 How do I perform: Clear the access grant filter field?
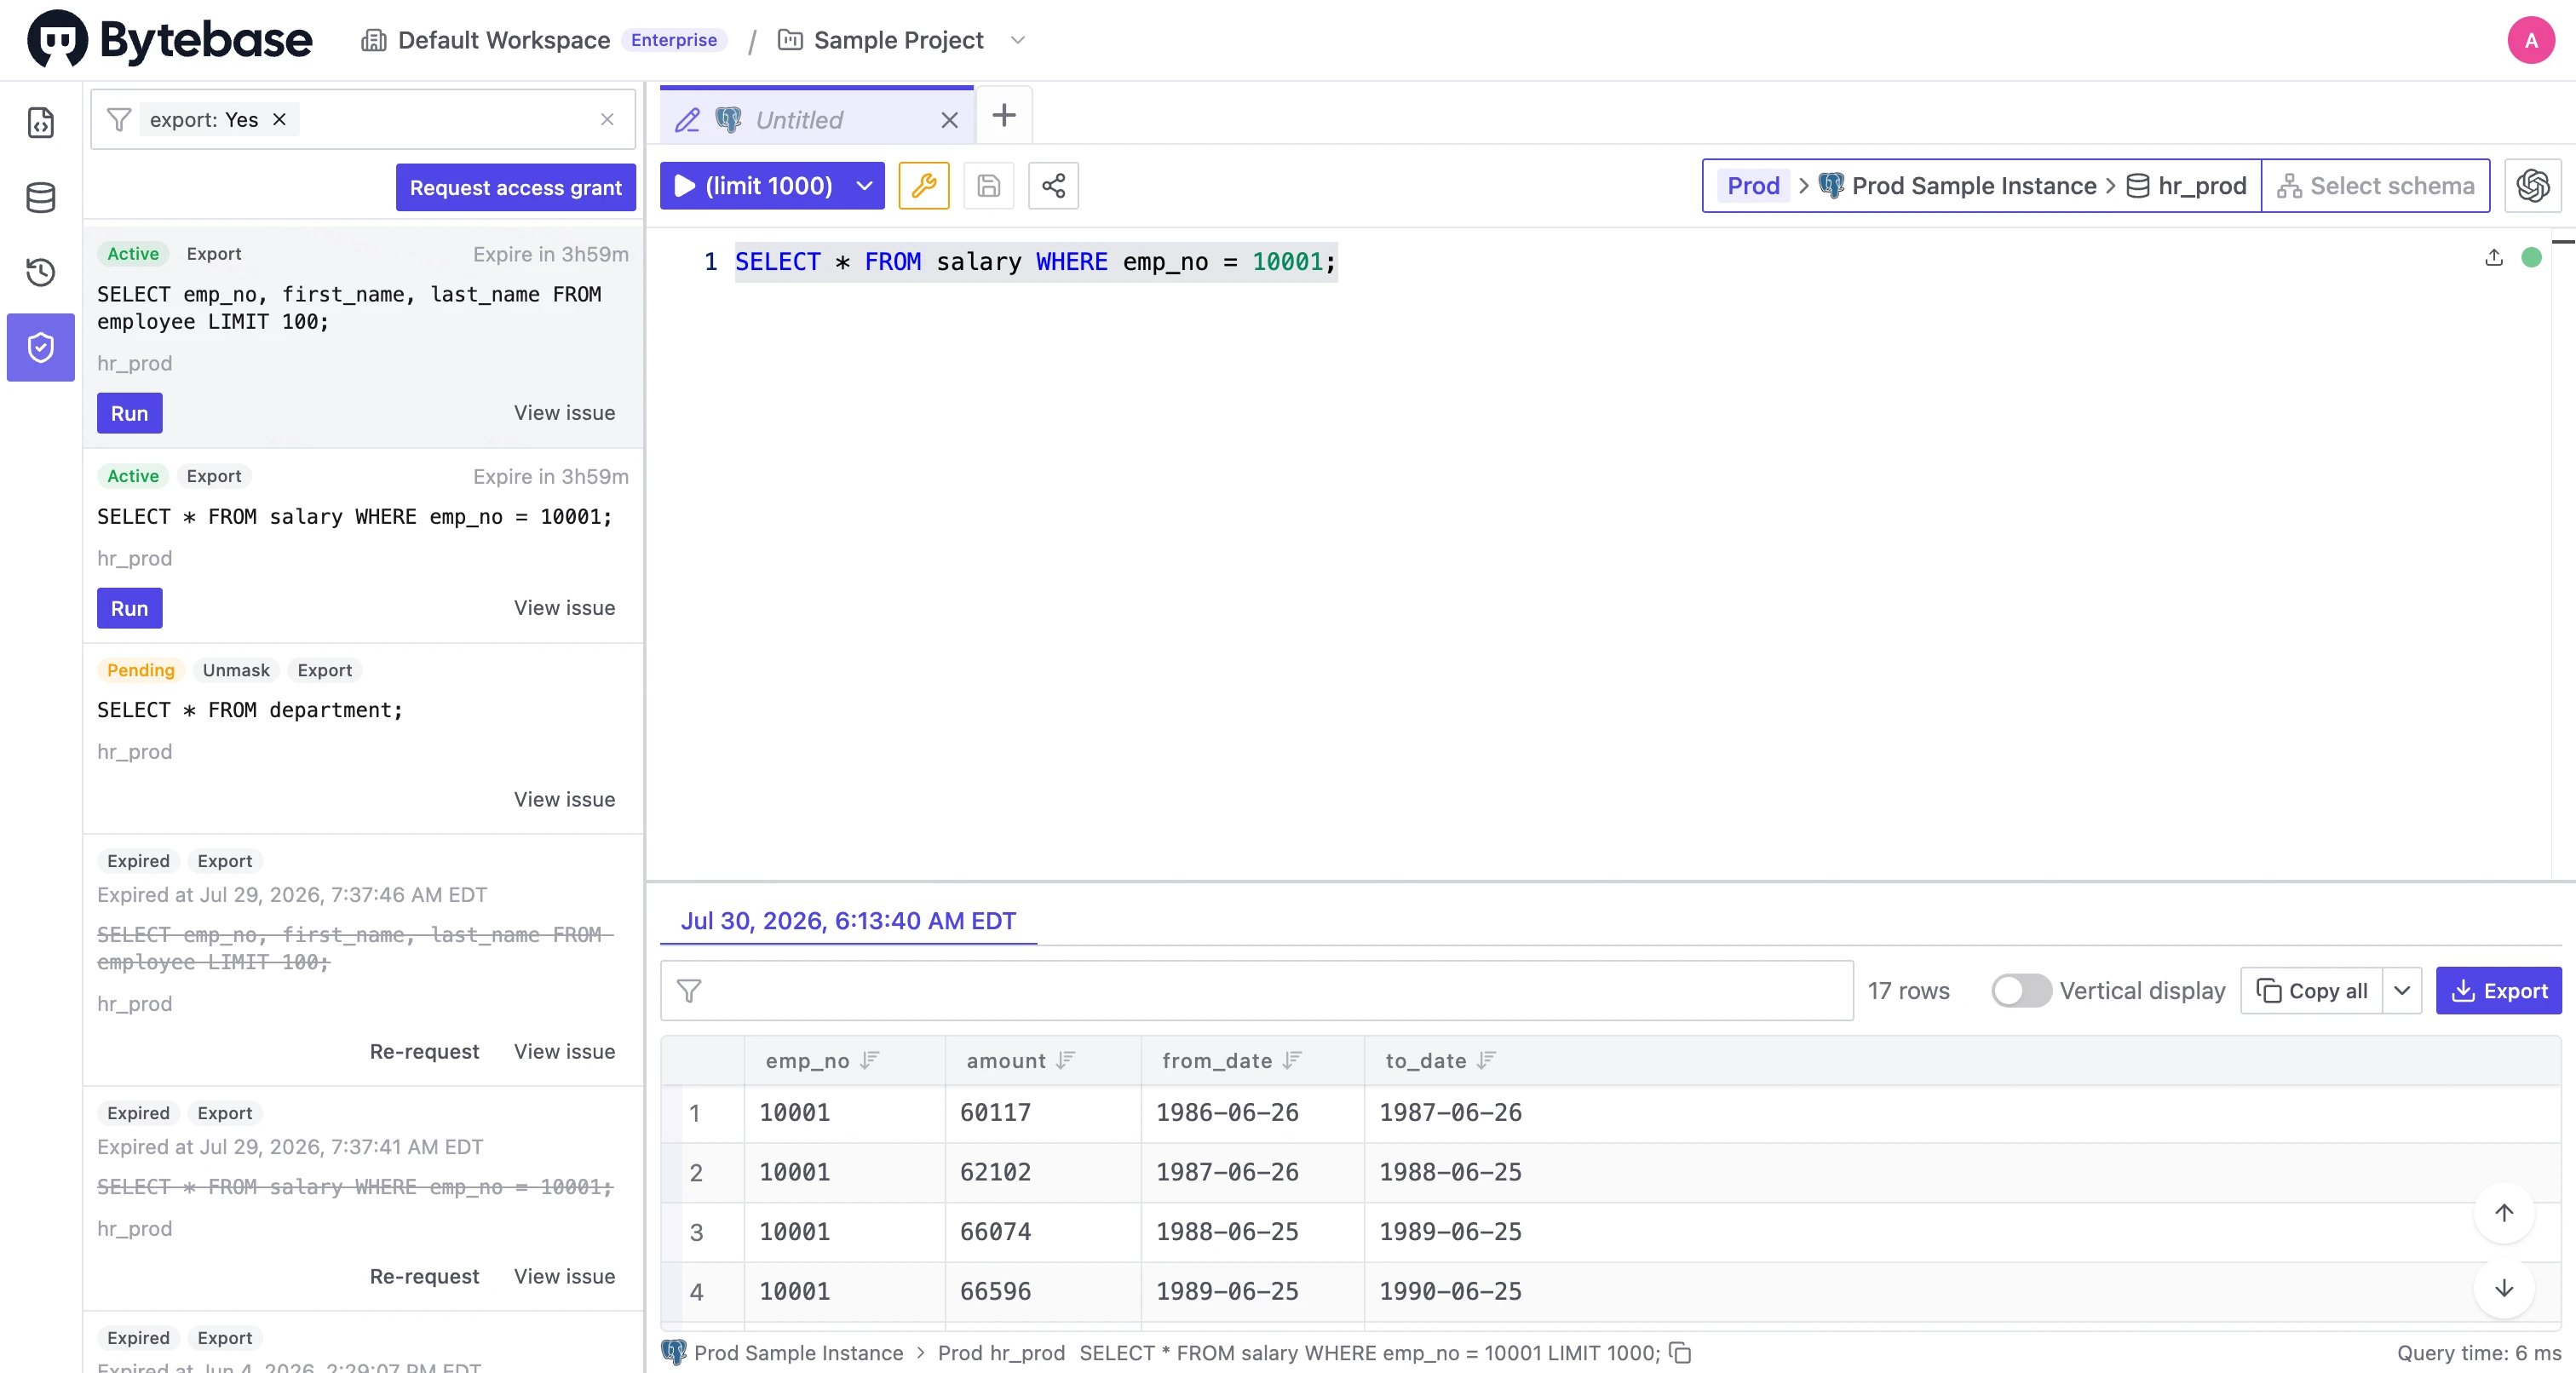[x=607, y=119]
